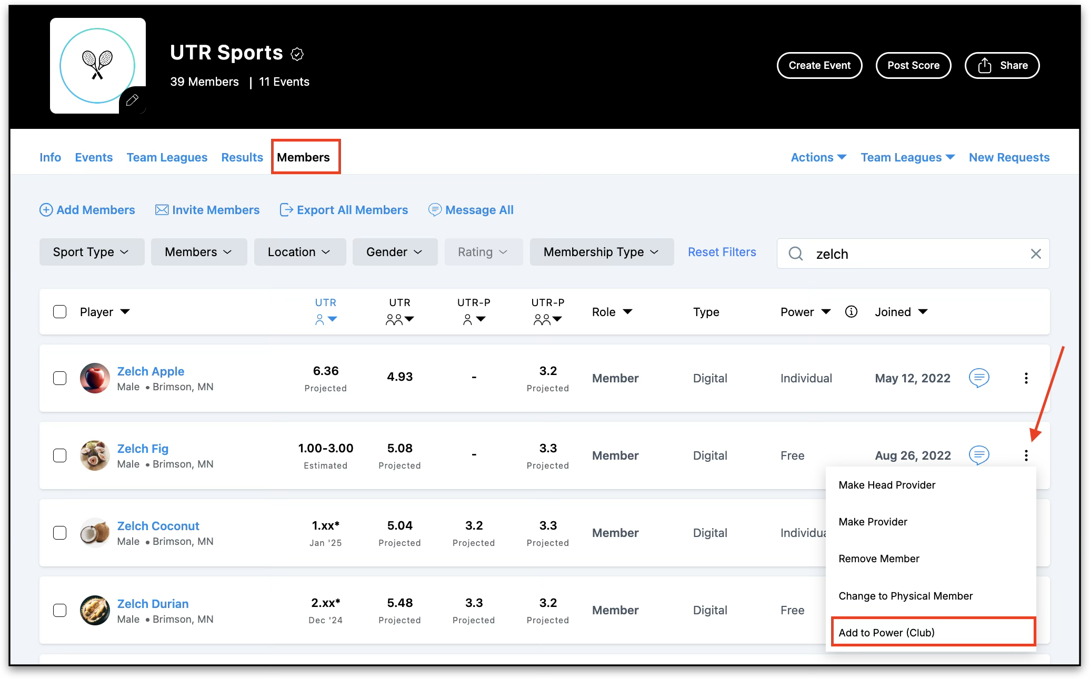Switch to the Events tab

(94, 157)
